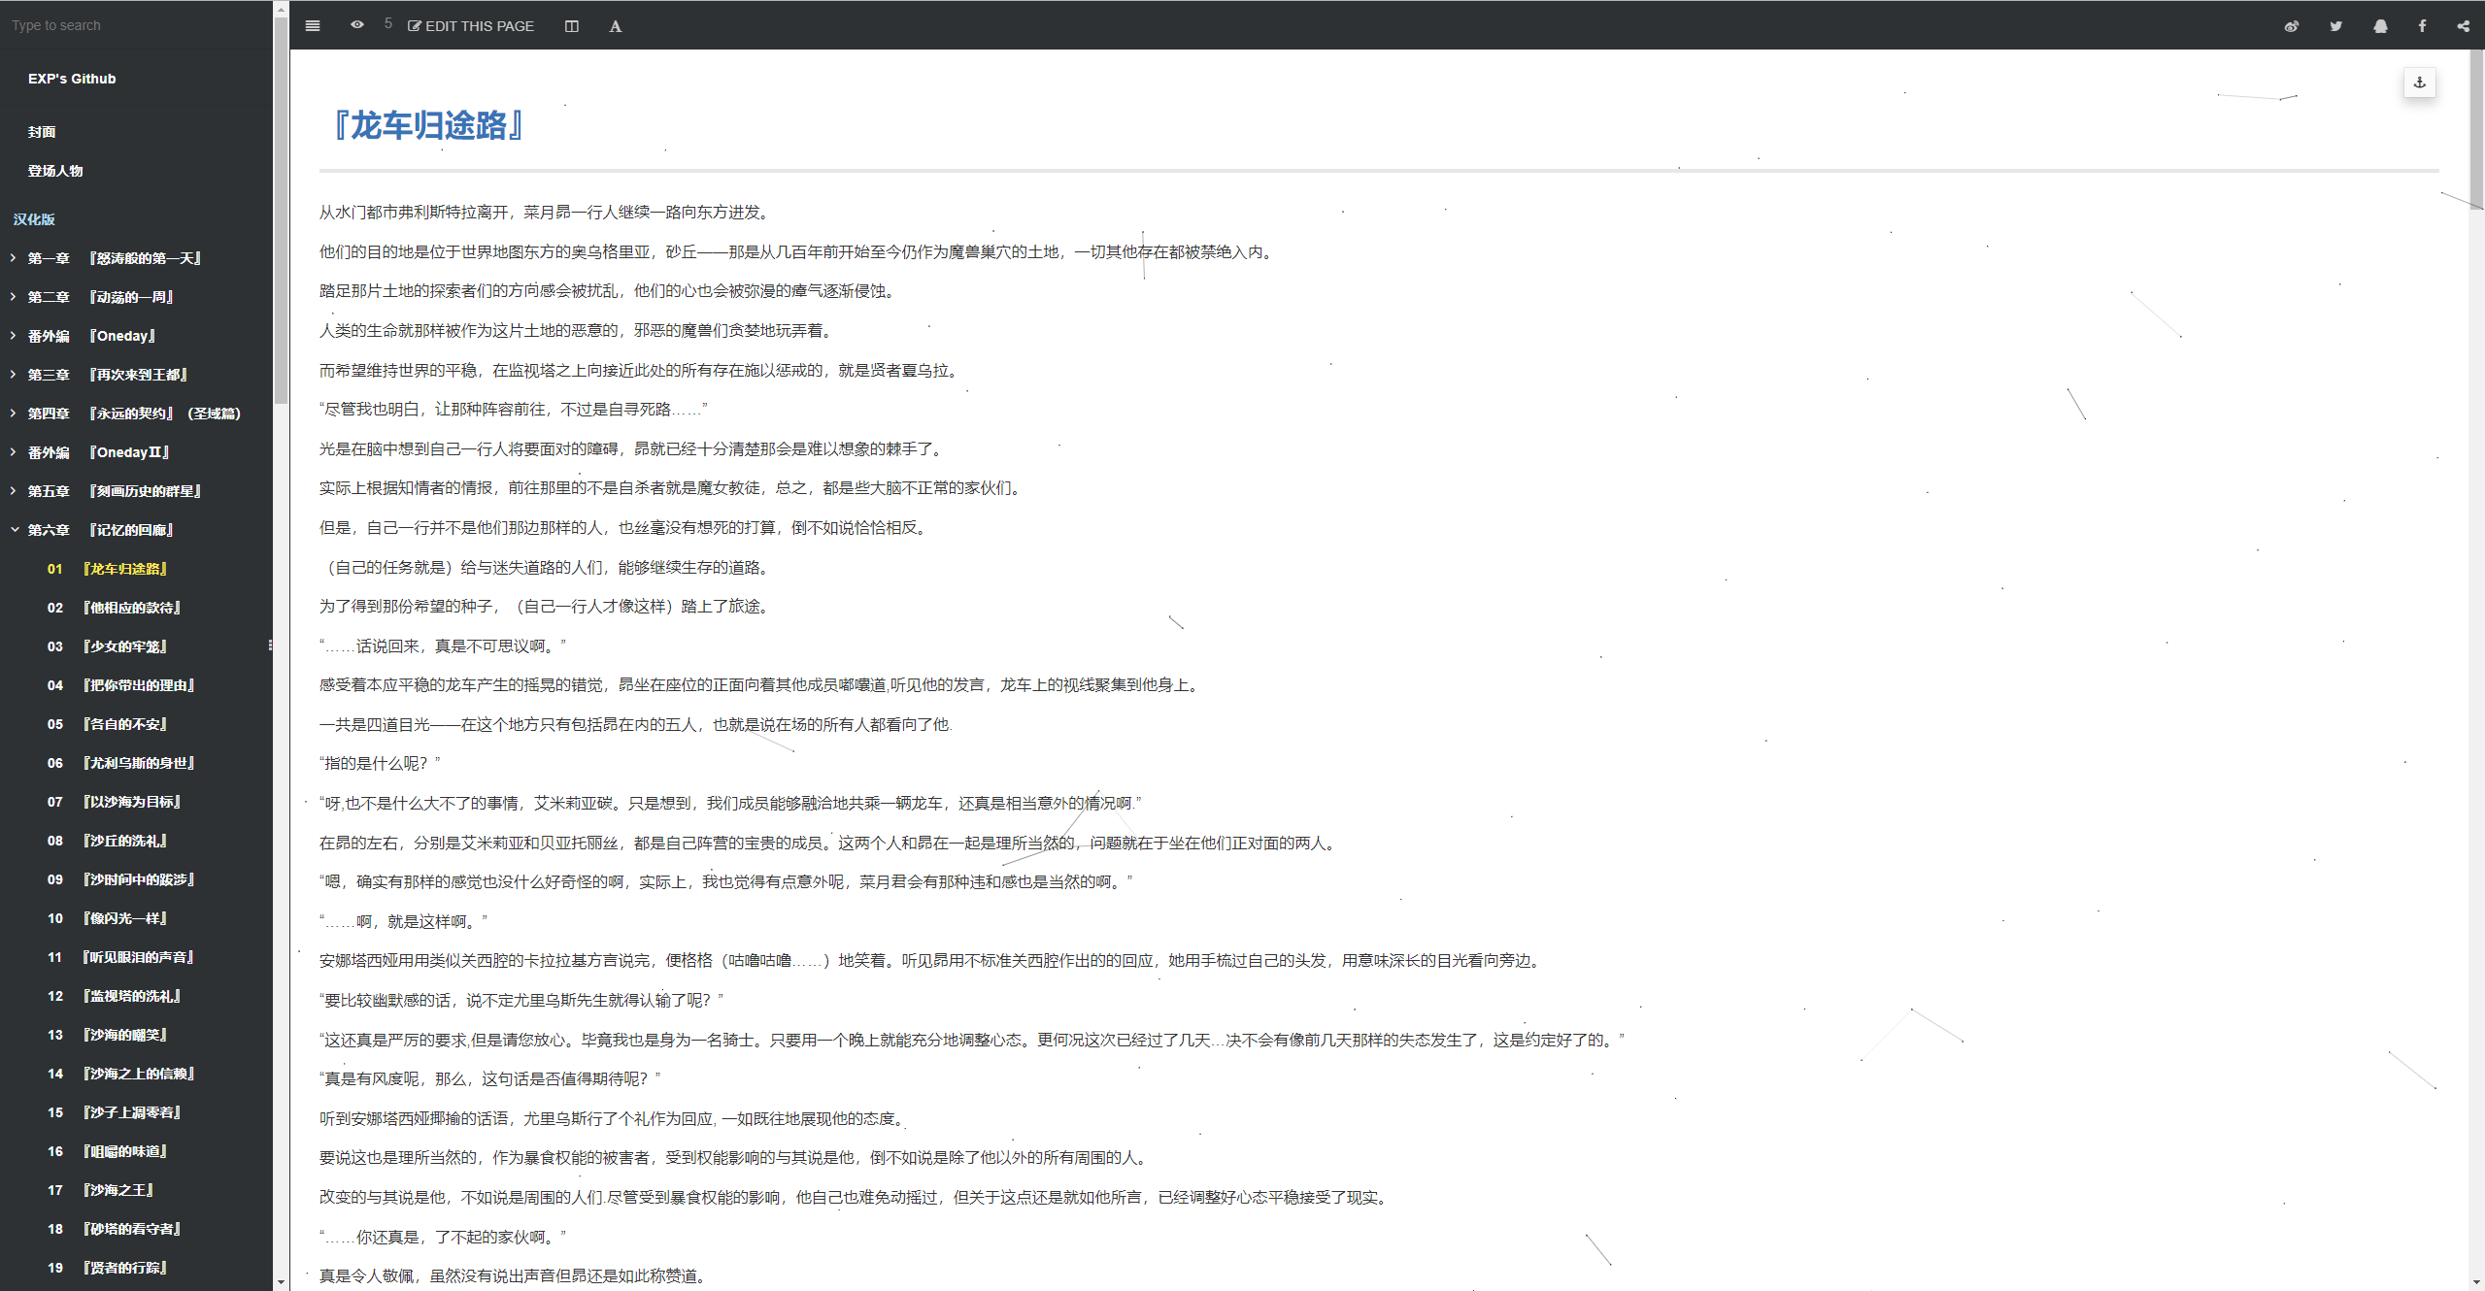Collapse 第六章『记忆的回廊』chapter

tap(15, 530)
